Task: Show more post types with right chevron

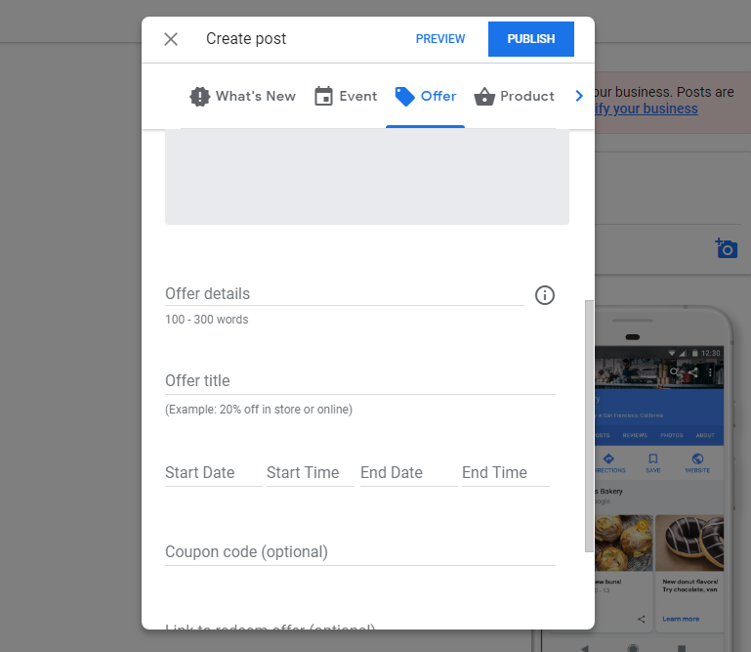Action: pos(579,96)
